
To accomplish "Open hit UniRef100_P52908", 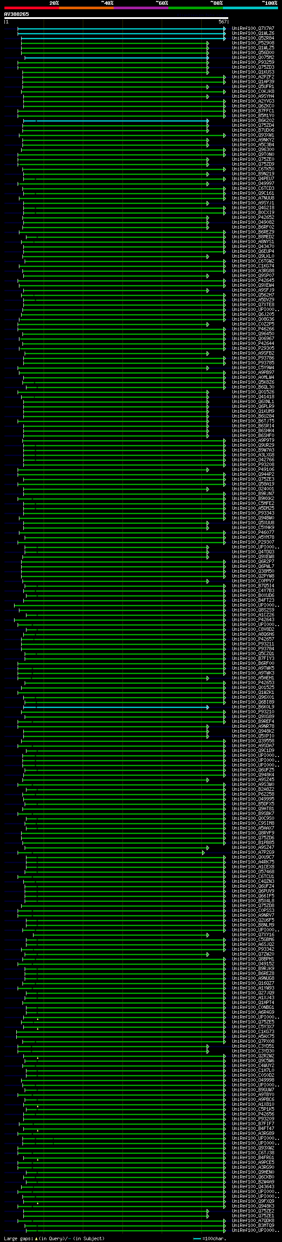I will (253, 43).
